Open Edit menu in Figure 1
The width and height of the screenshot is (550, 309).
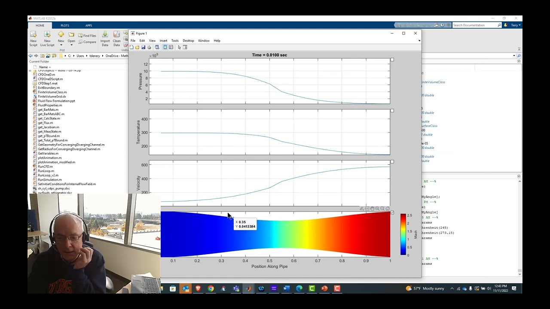(x=142, y=41)
